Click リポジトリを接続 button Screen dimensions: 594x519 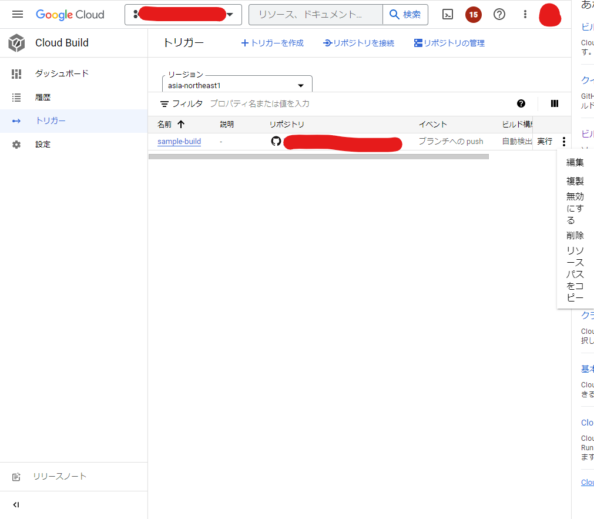[x=358, y=43]
